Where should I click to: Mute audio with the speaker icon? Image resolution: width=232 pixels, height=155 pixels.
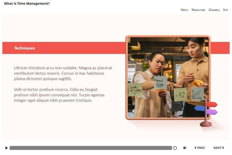(185, 148)
